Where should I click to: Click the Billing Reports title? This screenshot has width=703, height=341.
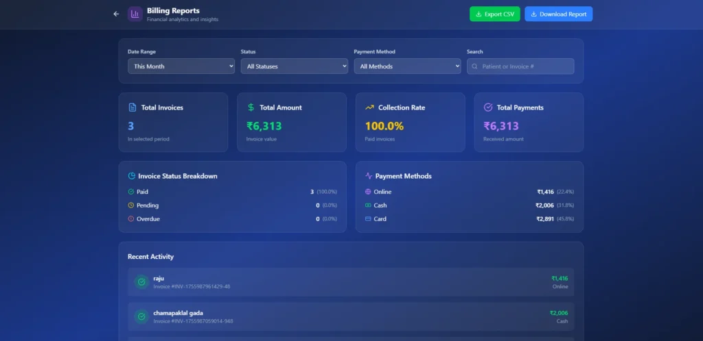click(173, 10)
